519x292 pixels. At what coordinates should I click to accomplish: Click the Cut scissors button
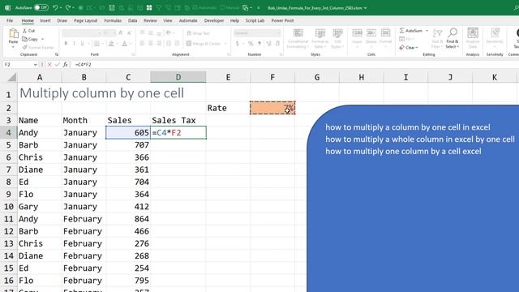coord(29,31)
